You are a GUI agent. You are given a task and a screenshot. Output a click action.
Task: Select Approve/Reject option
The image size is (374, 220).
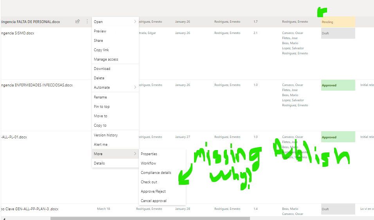pos(162,191)
